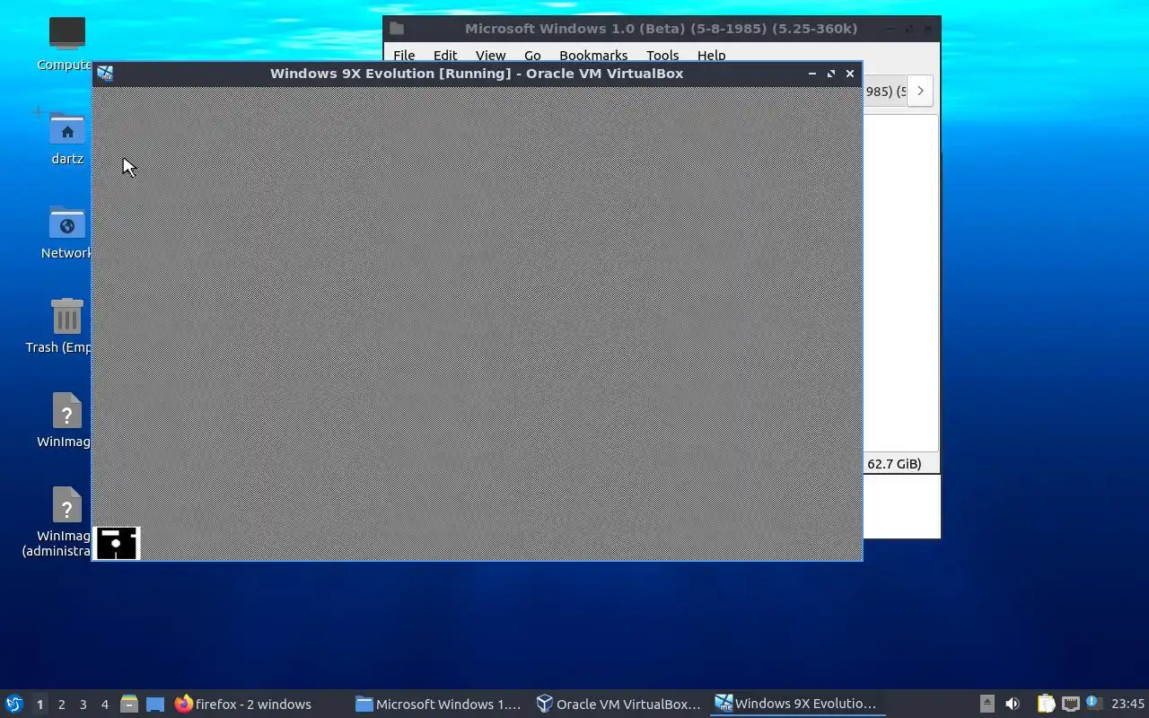Open the volume control tray icon
Viewport: 1149px width, 718px height.
click(1013, 704)
